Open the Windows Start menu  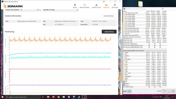coord(2,97)
